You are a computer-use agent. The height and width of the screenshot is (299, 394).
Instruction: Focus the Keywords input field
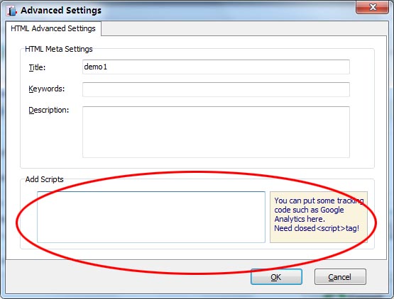[x=216, y=89]
